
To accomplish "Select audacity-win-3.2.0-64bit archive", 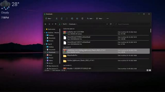I will click(x=106, y=33).
